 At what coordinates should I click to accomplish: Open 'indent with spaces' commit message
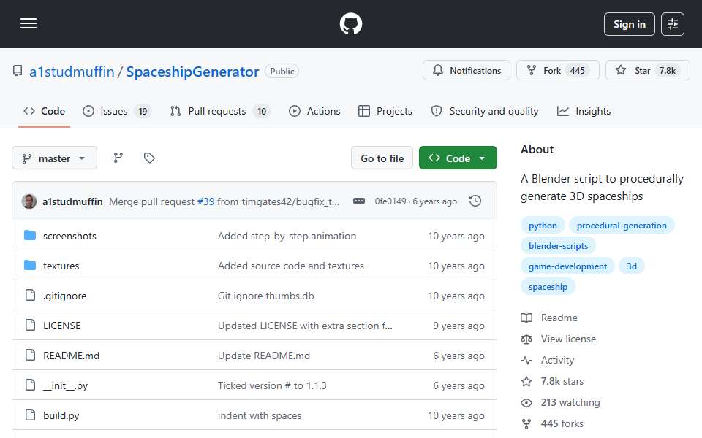[x=260, y=415]
